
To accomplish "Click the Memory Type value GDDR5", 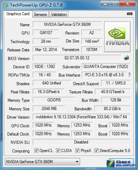I will [54, 100].
